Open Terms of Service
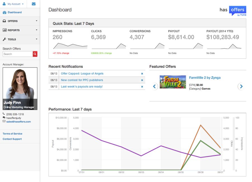Screen dimensions: 252x182 pos(12,134)
